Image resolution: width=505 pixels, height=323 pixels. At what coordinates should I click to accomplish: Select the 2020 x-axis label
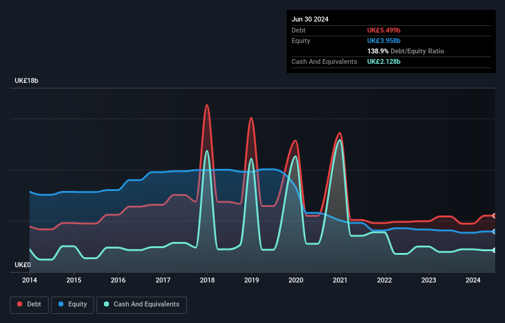[x=296, y=280]
